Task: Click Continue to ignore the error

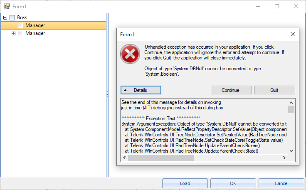Action: coord(230,90)
